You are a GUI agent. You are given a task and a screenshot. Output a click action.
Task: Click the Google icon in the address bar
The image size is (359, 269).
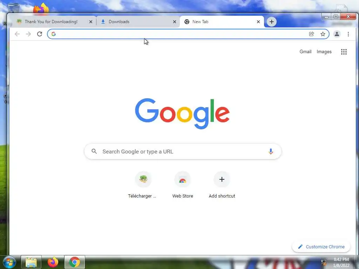[54, 34]
